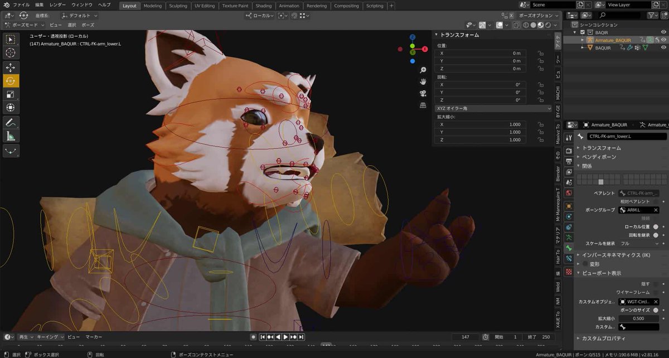The height and width of the screenshot is (358, 669).
Task: Switch to the Animation workspace tab
Action: click(x=289, y=6)
